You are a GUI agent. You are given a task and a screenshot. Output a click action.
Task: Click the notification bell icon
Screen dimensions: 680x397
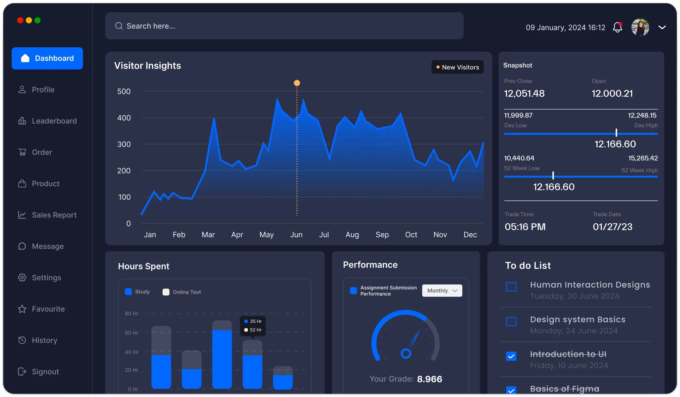click(x=617, y=27)
